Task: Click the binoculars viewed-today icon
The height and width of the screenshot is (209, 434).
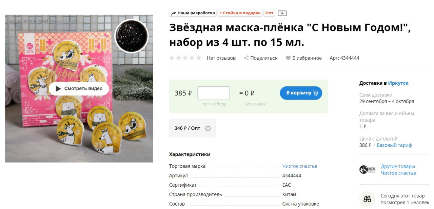Action: coord(367,199)
